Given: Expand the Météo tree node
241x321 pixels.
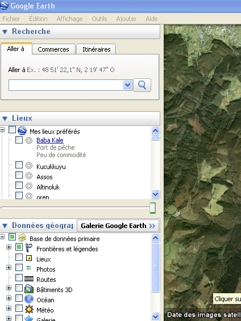Looking at the screenshot, I should 9,309.
